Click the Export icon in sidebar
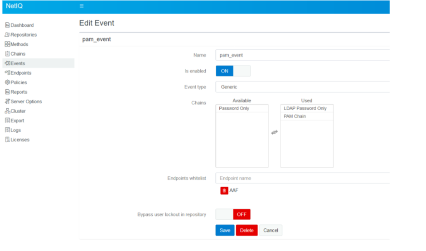This screenshot has width=426, height=251. (x=7, y=121)
